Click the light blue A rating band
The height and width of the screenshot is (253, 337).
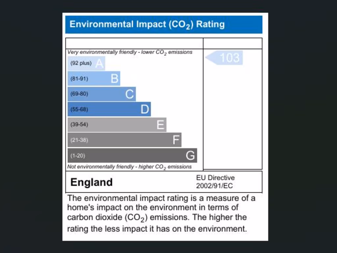[x=86, y=63]
